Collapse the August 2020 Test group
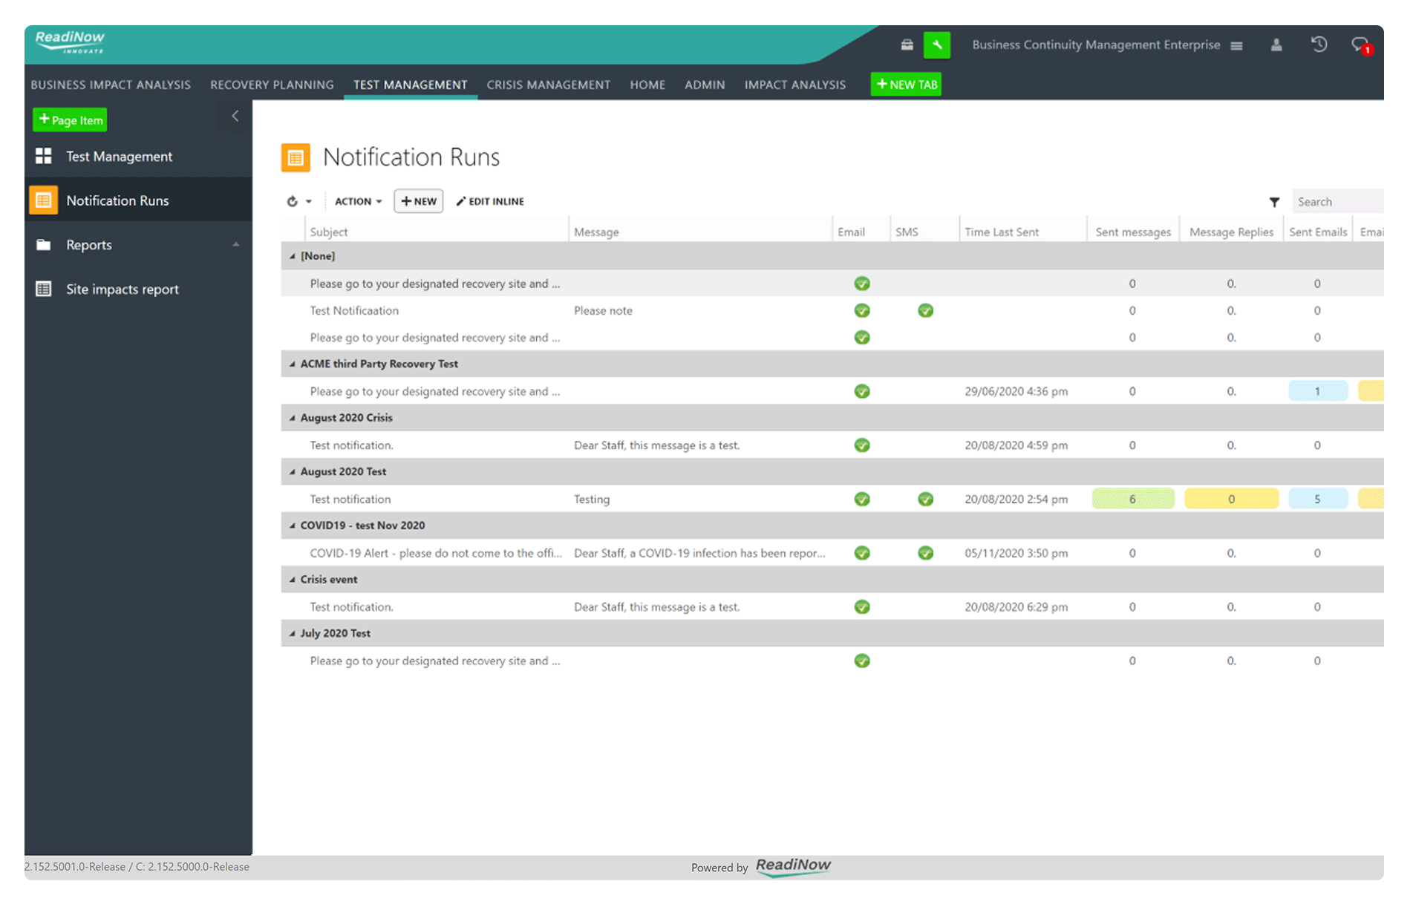The height and width of the screenshot is (907, 1413). click(292, 471)
